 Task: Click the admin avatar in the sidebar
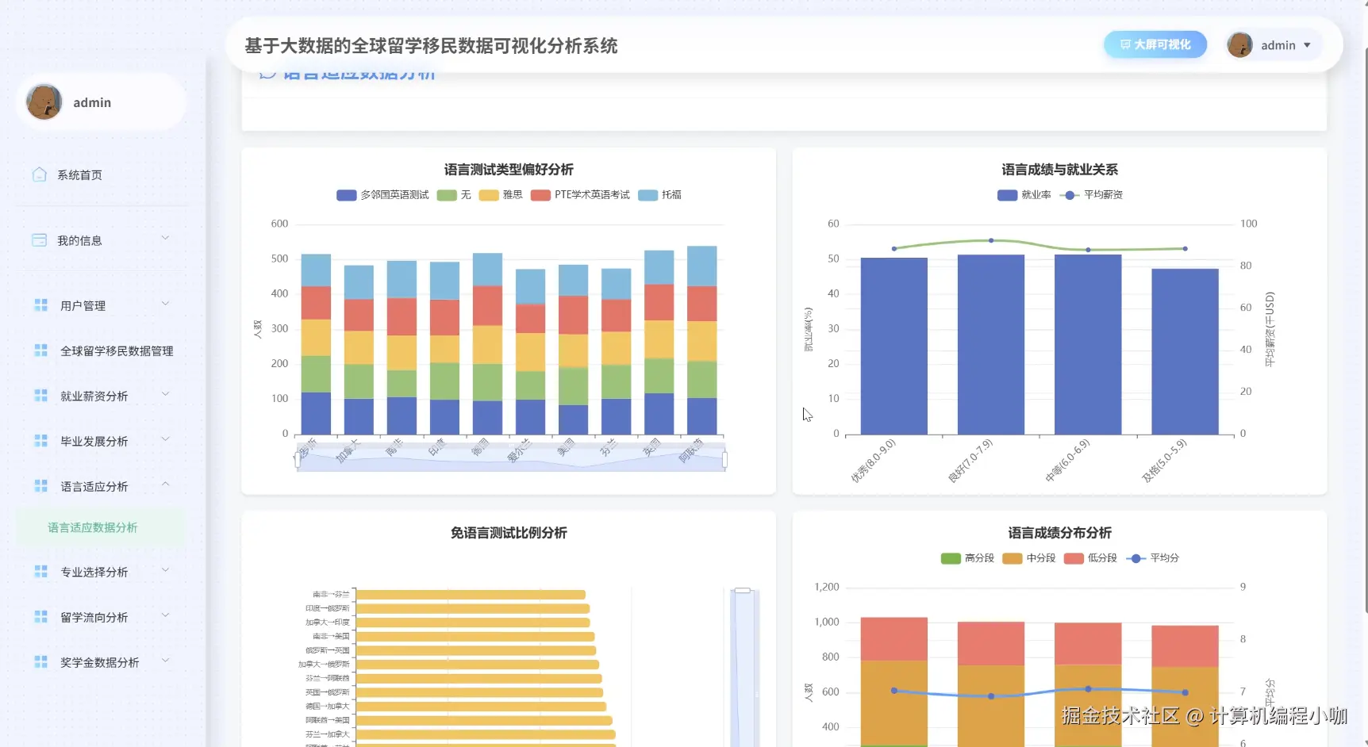click(x=44, y=102)
